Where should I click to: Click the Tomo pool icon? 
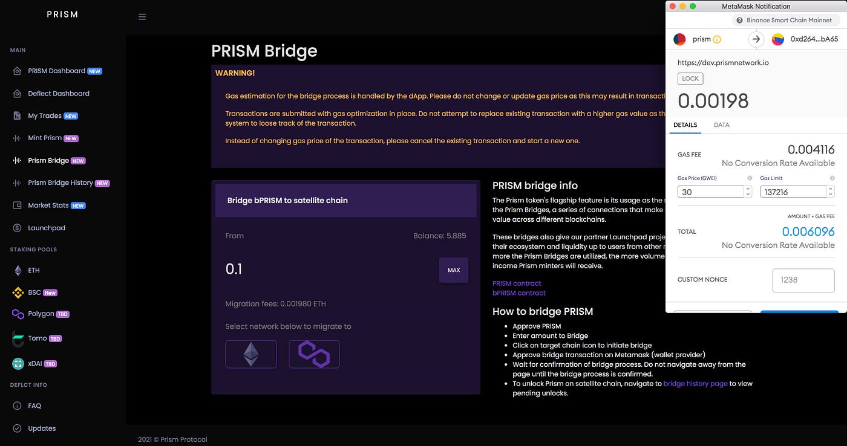(18, 338)
